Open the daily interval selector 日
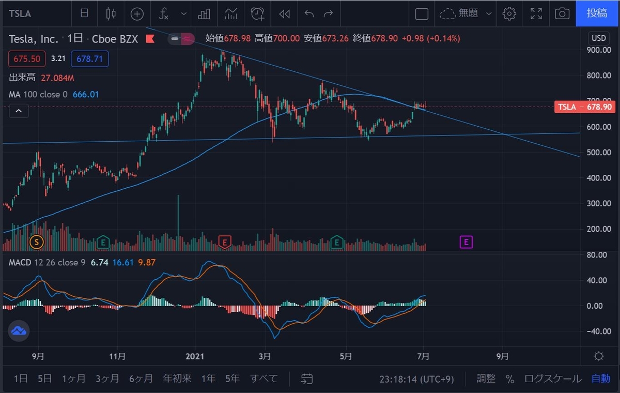This screenshot has height=393, width=620. click(x=84, y=13)
